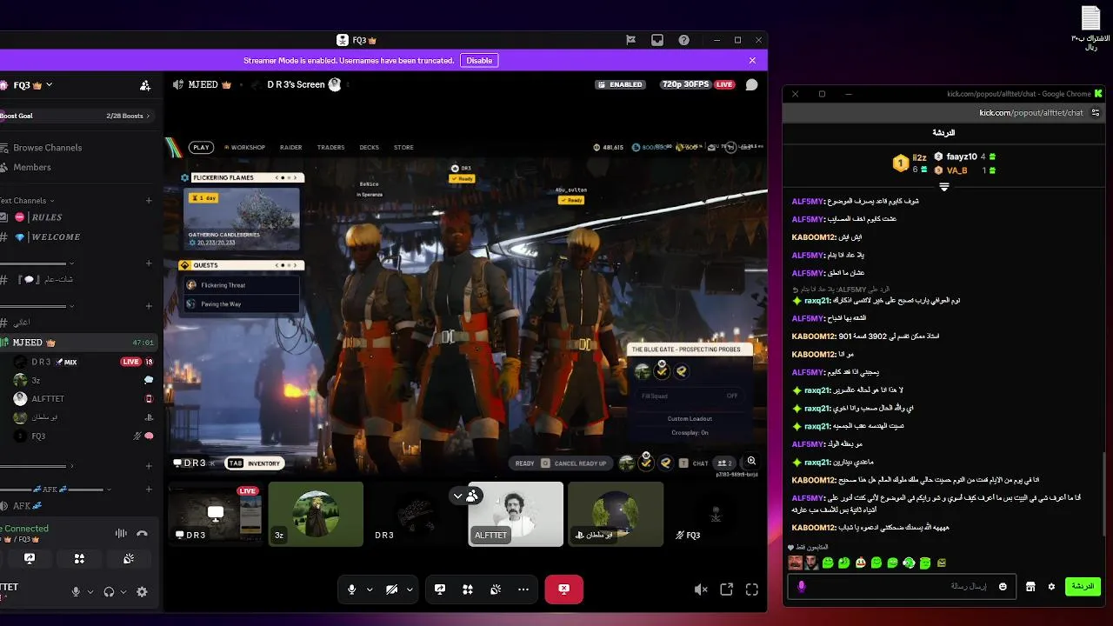Expand the Kick chat leaderboard arrow
The image size is (1113, 626).
[x=944, y=187]
